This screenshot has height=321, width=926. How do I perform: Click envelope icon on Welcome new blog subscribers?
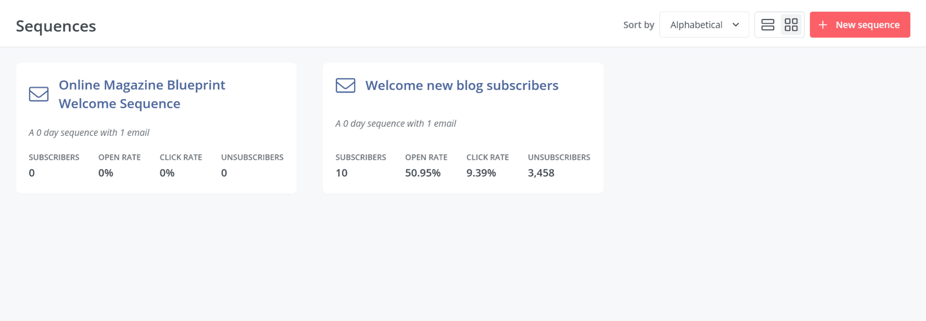345,85
